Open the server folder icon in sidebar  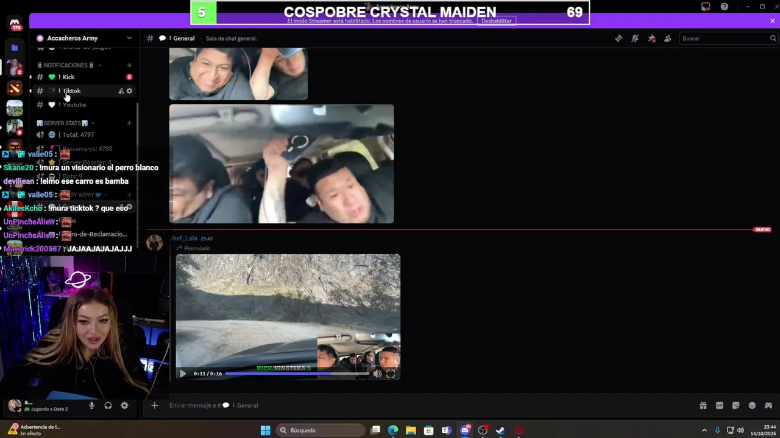(x=15, y=47)
